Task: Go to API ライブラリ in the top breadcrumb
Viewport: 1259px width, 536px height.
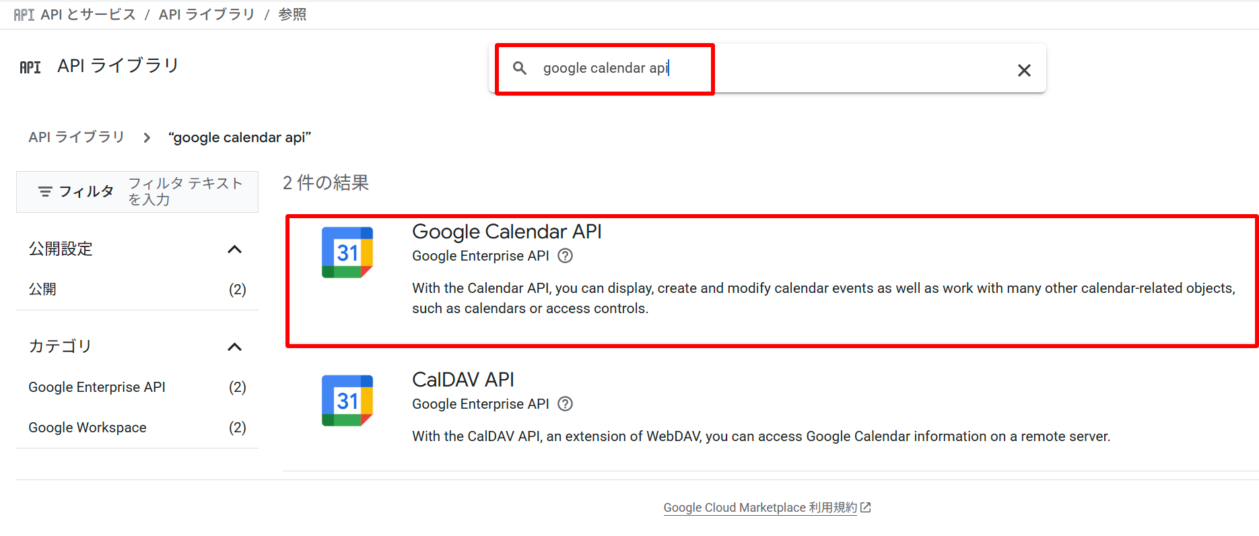Action: pyautogui.click(x=207, y=15)
